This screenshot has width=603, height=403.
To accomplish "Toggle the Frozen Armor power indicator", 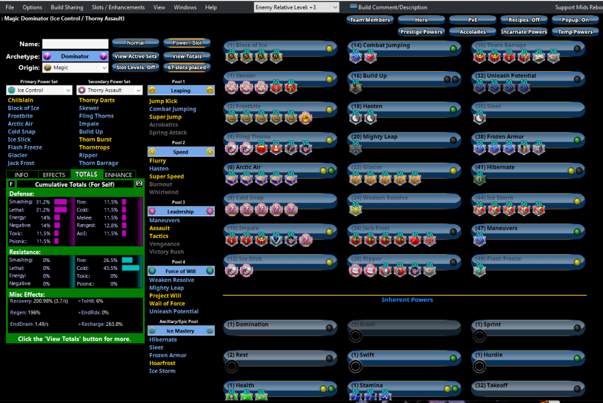I will [577, 140].
